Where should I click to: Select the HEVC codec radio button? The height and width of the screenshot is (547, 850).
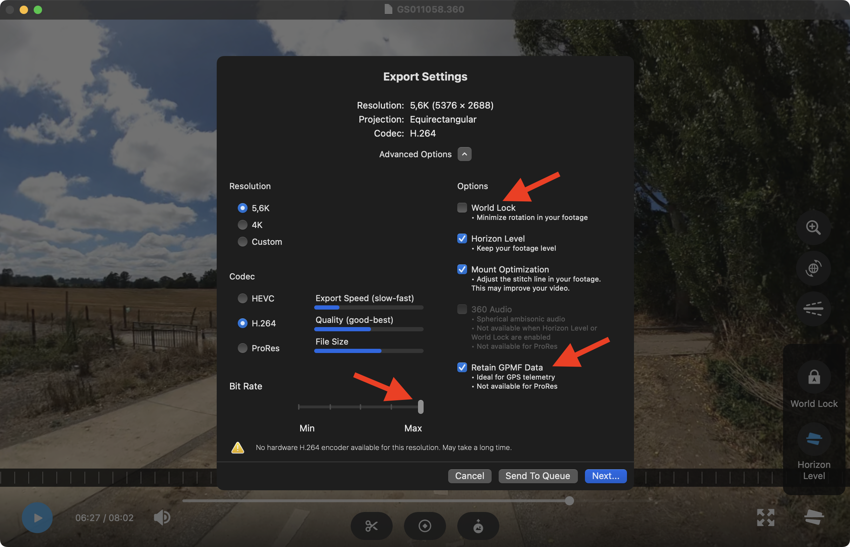243,298
